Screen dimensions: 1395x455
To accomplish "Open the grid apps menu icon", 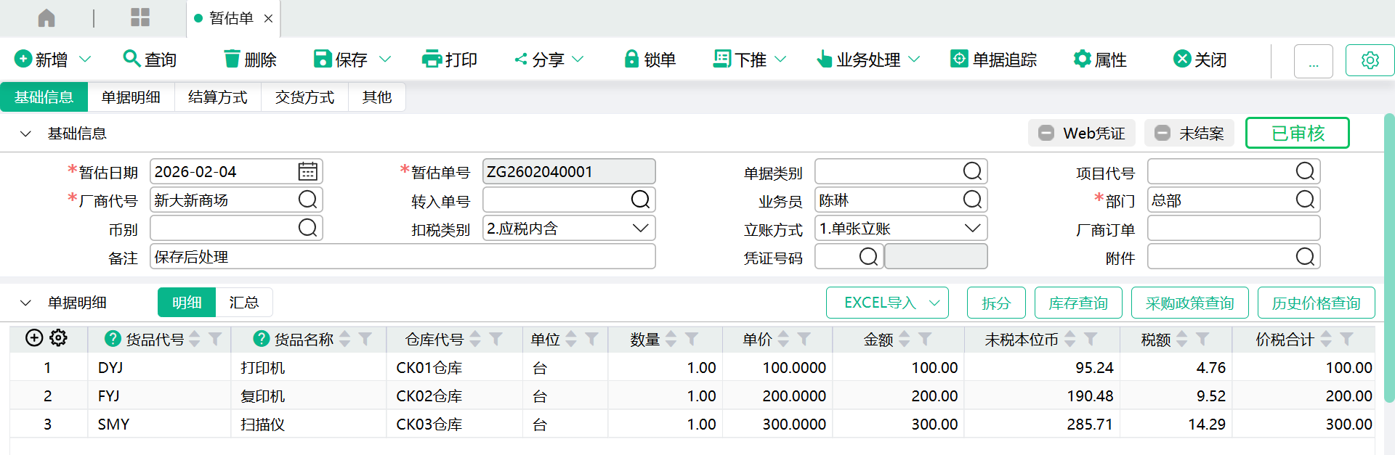I will point(140,18).
